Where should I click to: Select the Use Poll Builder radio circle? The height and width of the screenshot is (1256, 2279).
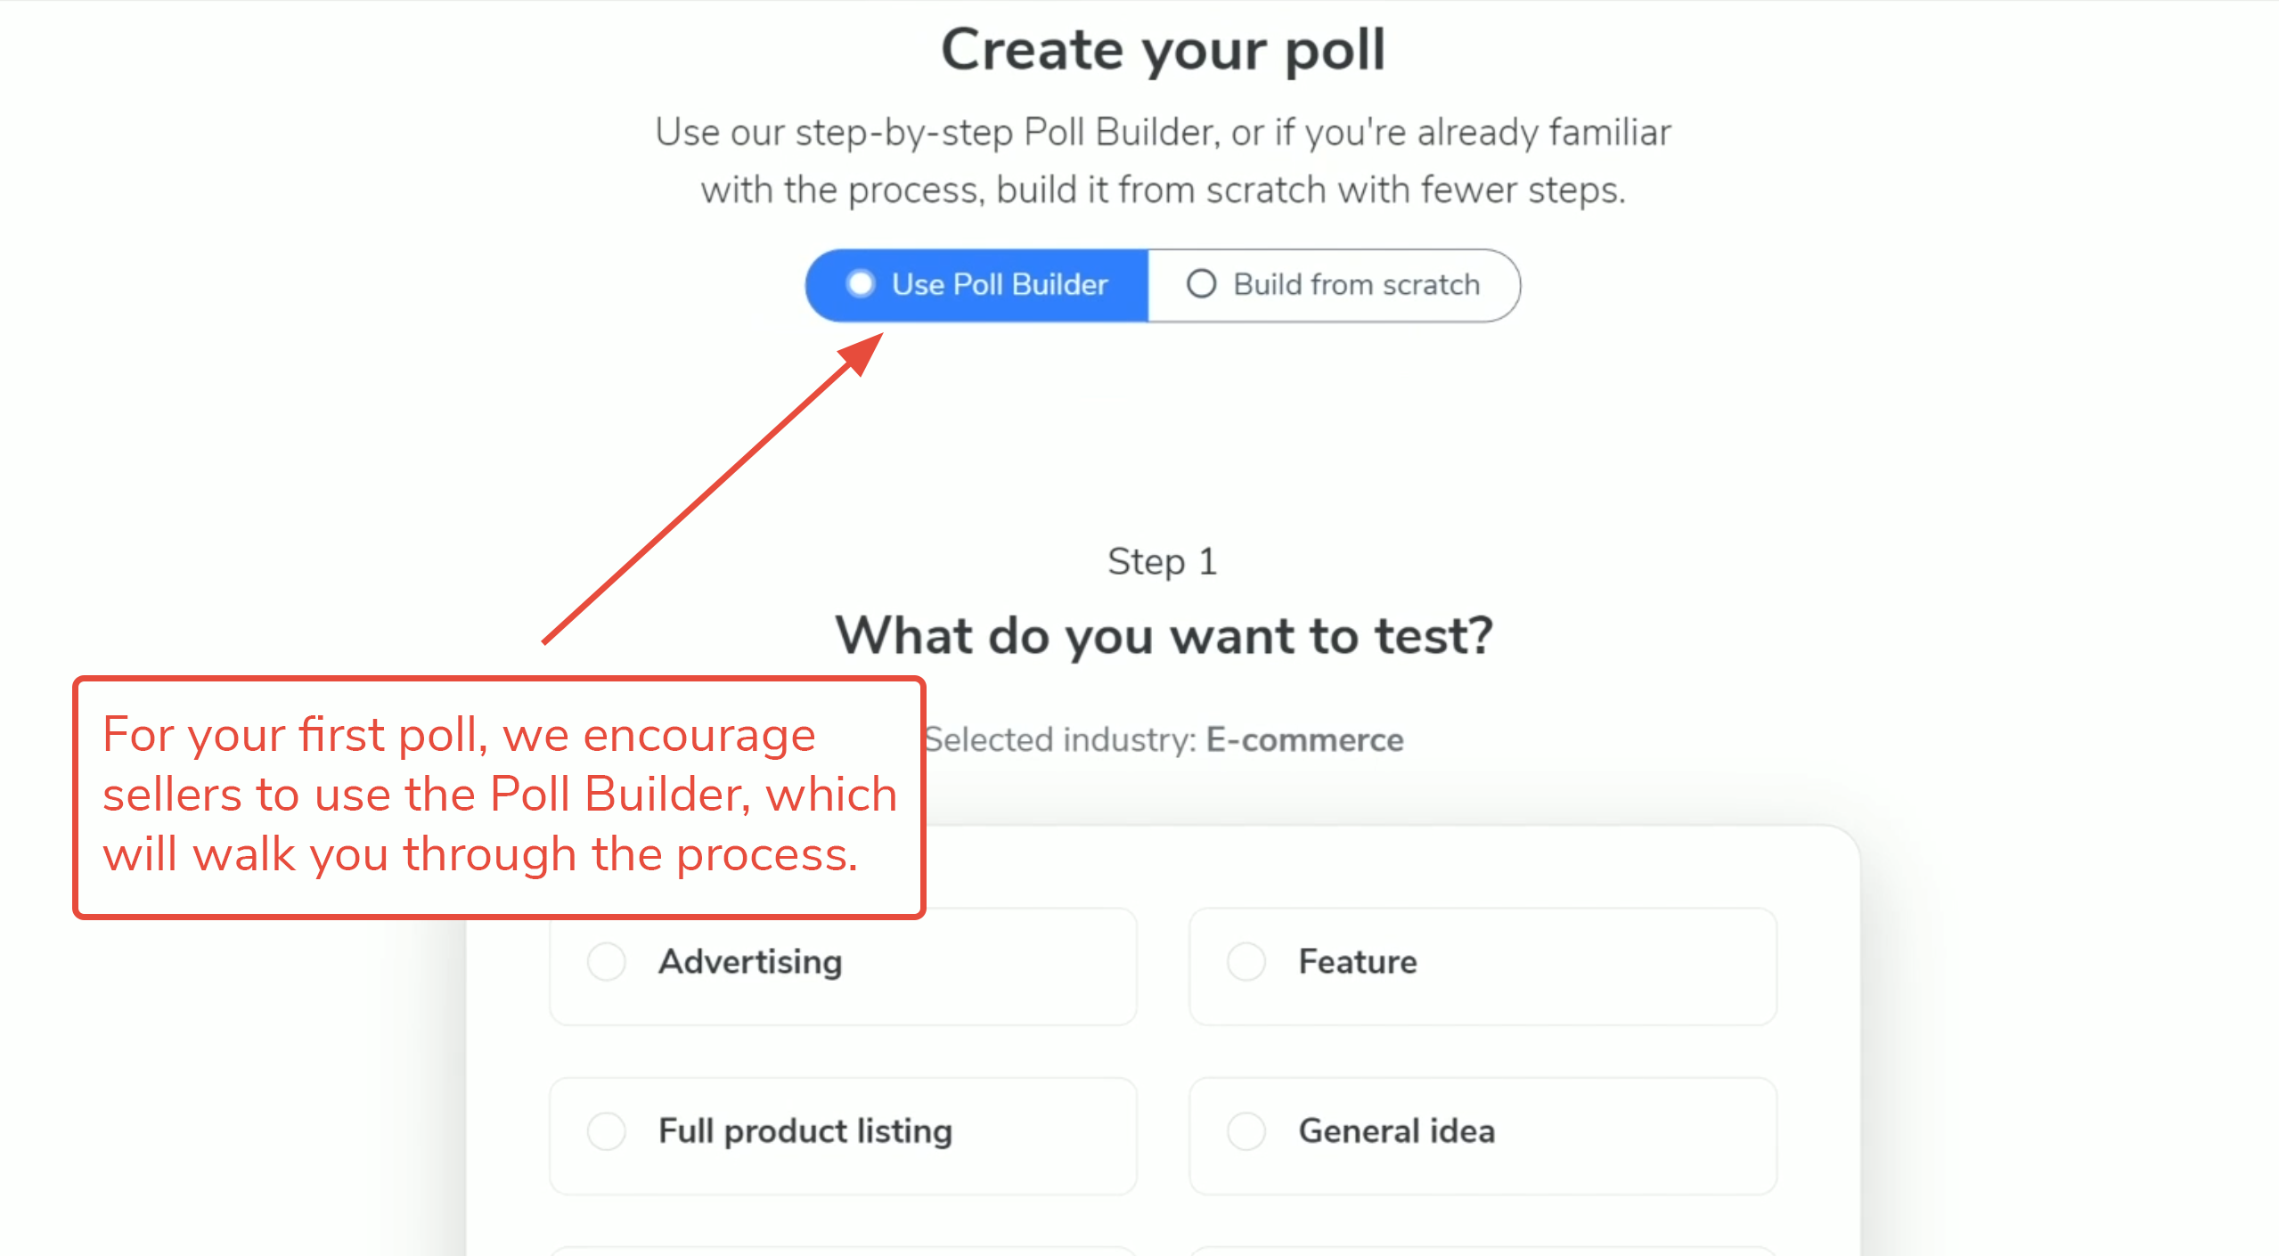[861, 284]
